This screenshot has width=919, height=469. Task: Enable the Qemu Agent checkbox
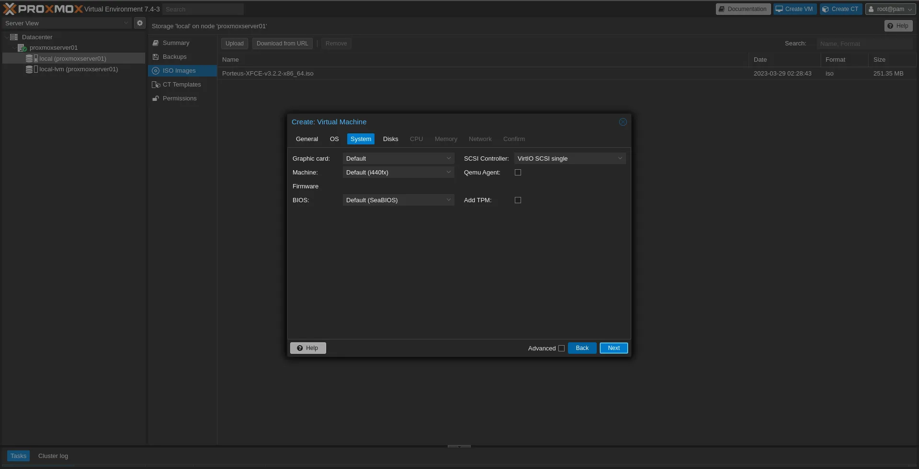click(x=518, y=173)
